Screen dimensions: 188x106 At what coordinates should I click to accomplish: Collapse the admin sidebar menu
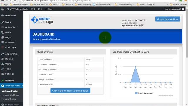click(x=11, y=105)
